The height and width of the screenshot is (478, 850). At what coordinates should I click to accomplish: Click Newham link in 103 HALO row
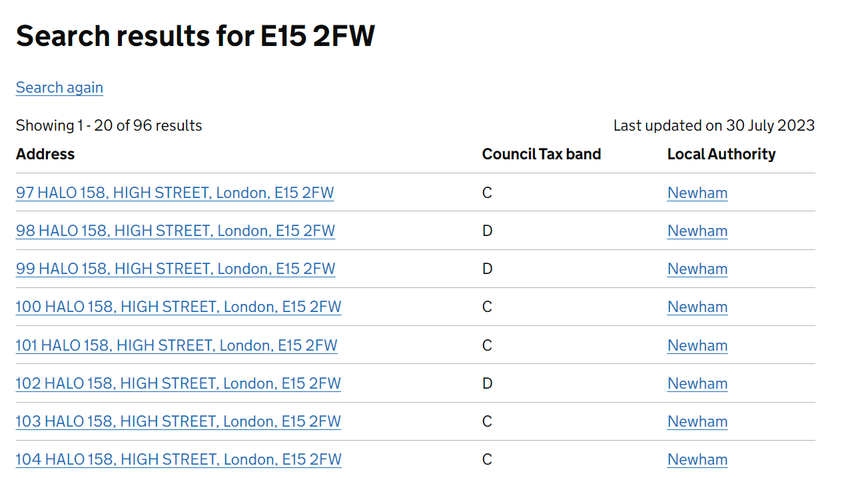tap(697, 421)
